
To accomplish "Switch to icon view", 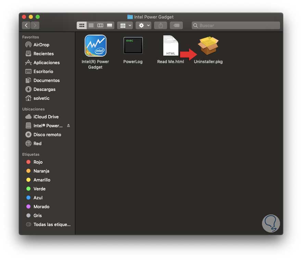I will pos(81,25).
